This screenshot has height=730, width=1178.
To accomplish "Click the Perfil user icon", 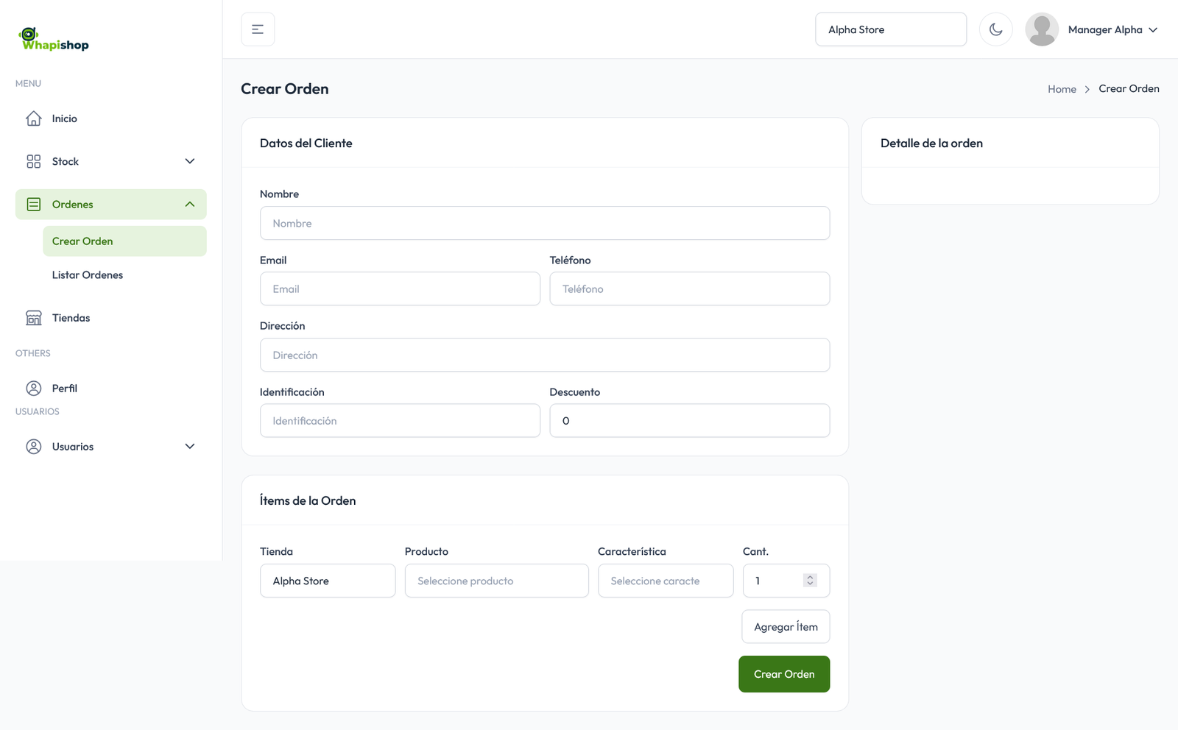I will [x=34, y=389].
